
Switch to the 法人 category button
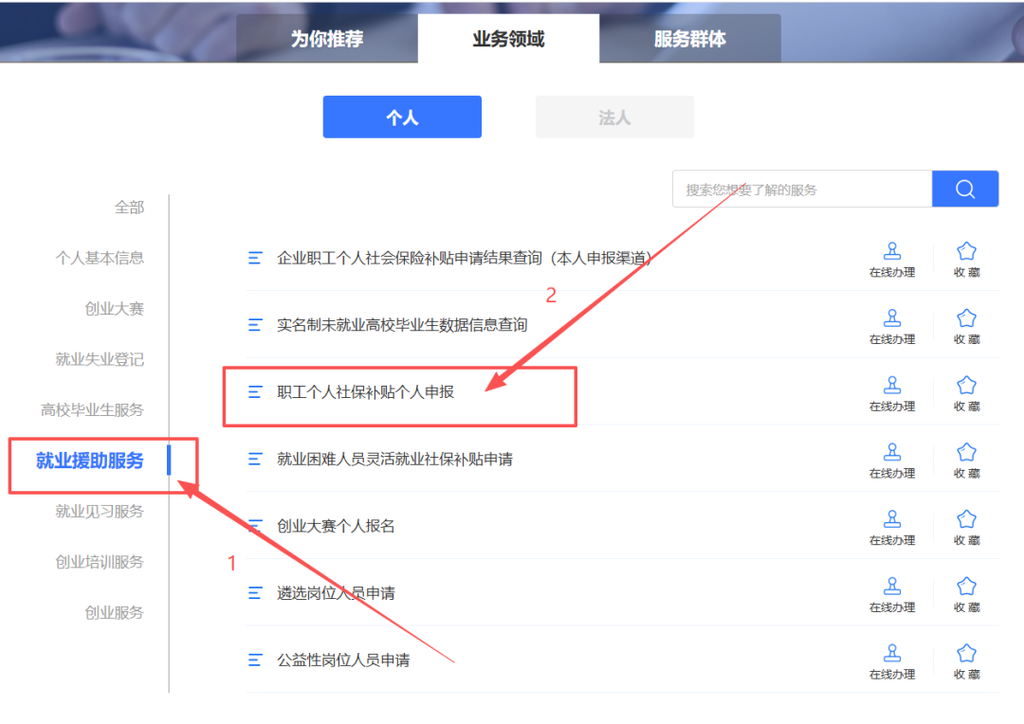614,117
